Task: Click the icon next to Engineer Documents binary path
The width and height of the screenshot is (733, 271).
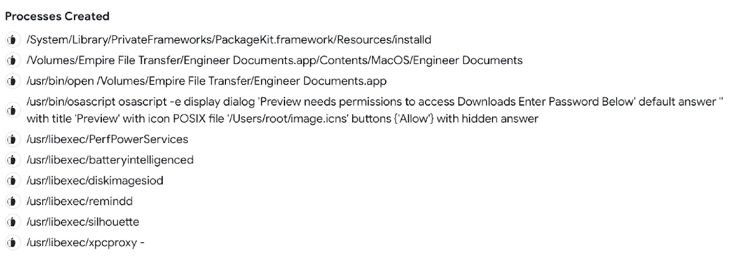Action: pyautogui.click(x=11, y=60)
